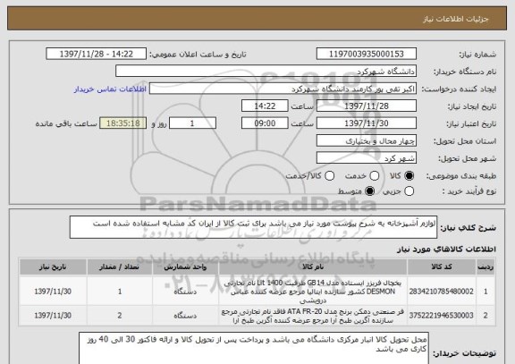This screenshot has height=364, width=515.
Task: Click the شماره نیاز label
Action: point(477,55)
